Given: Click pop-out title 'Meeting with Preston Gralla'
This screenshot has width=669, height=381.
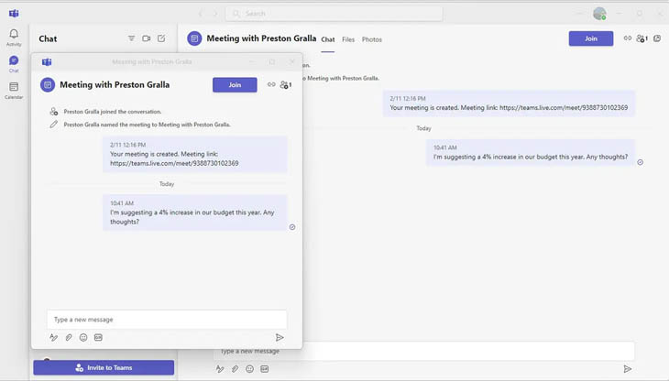Looking at the screenshot, I should tap(115, 84).
